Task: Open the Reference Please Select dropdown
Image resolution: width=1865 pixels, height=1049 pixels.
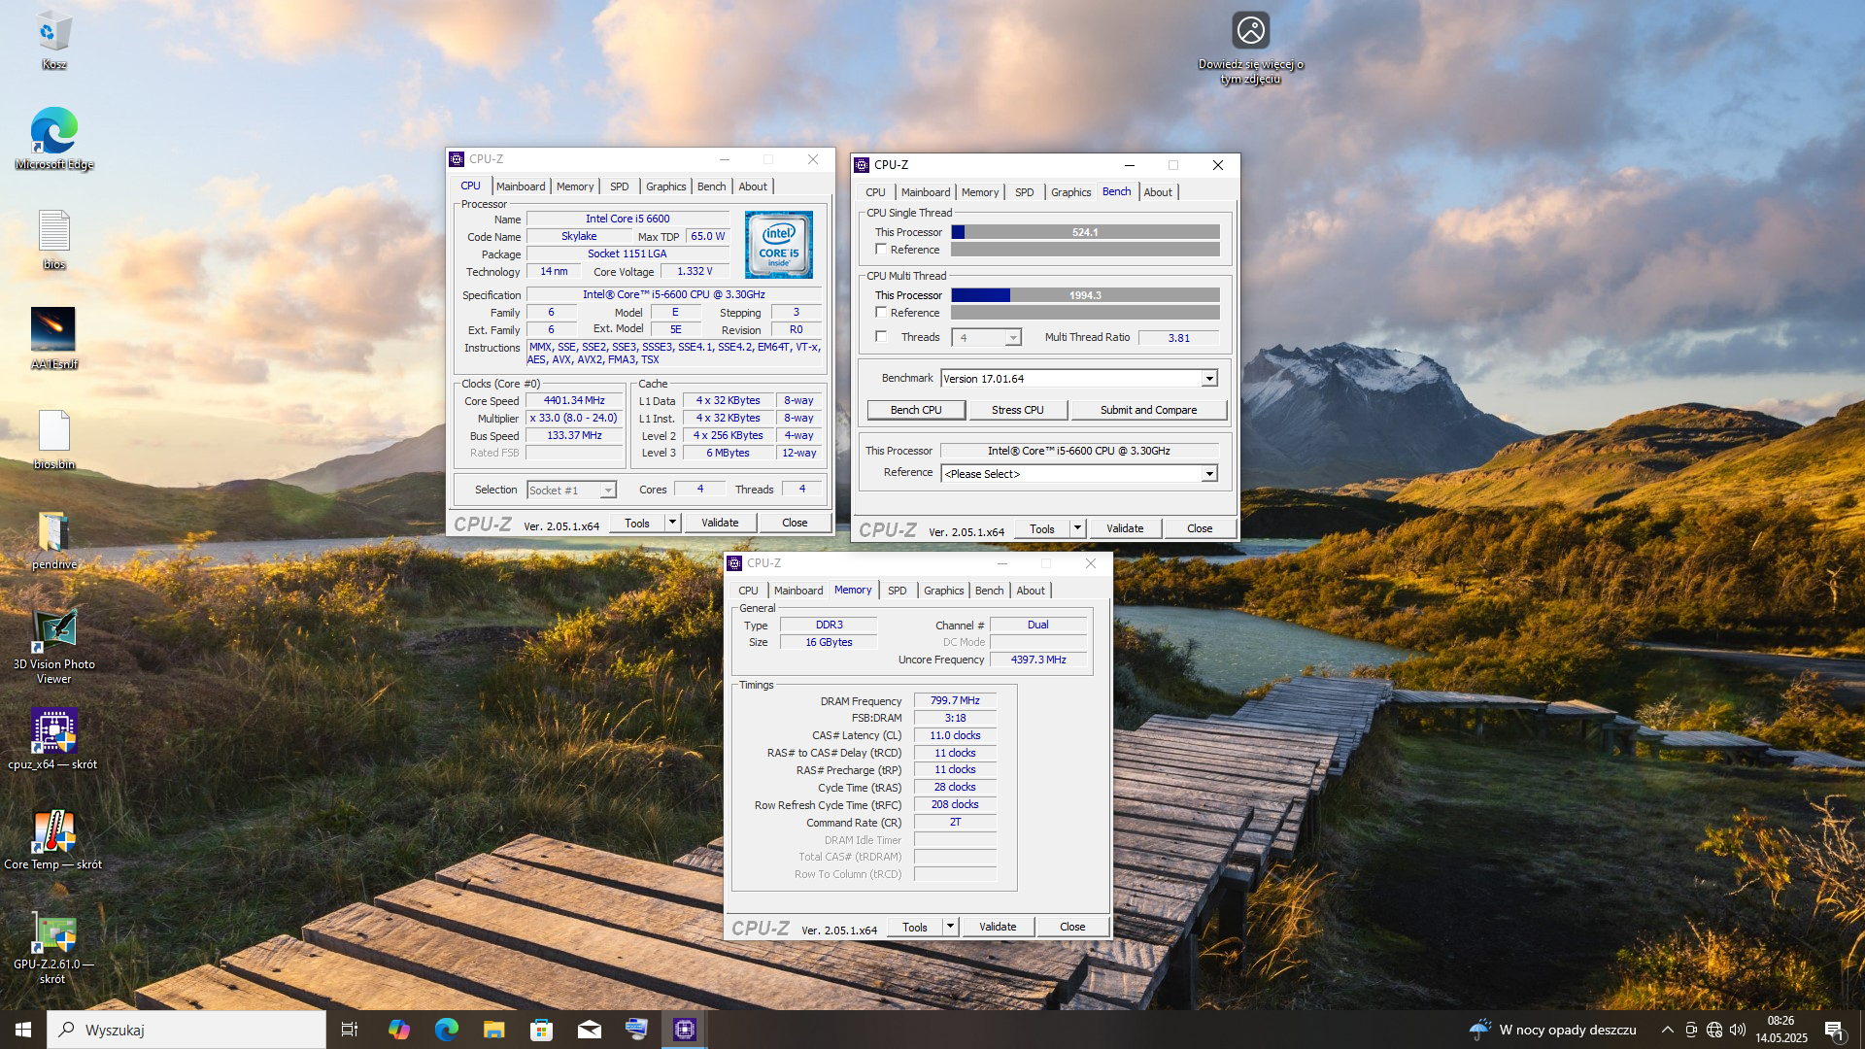Action: coord(1209,474)
